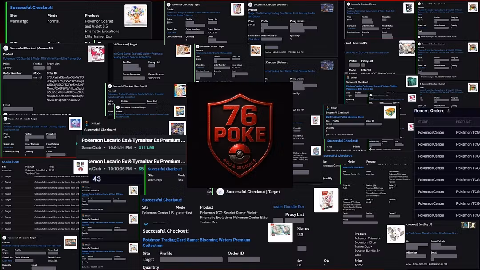This screenshot has height=270, width=480.
Task: Click the $111.96 SamsClub price
Action: click(x=146, y=147)
